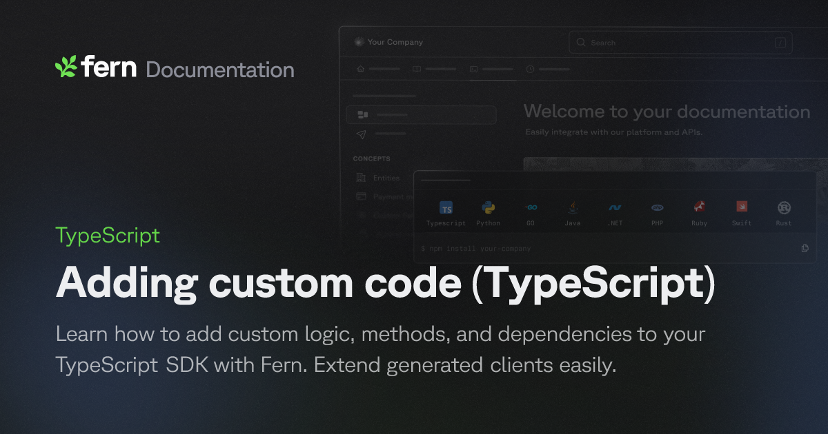This screenshot has height=434, width=828.
Task: Click the slash shortcut badge in Search
Action: click(x=780, y=43)
